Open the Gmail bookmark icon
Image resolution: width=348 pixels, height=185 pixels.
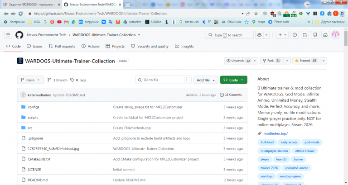(x=66, y=22)
